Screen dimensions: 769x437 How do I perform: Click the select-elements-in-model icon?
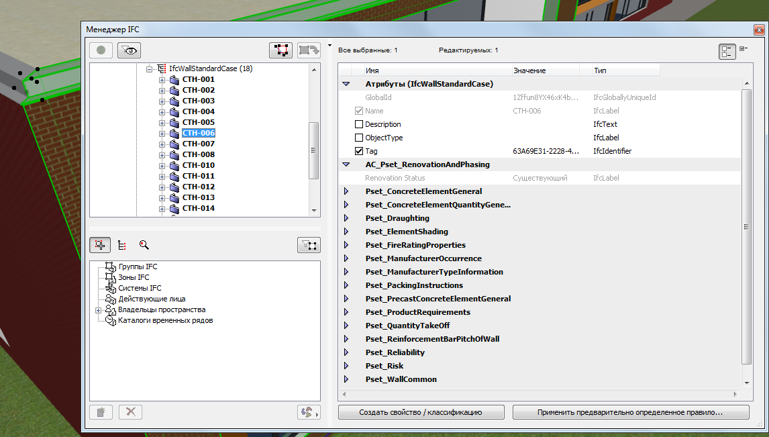pos(281,50)
